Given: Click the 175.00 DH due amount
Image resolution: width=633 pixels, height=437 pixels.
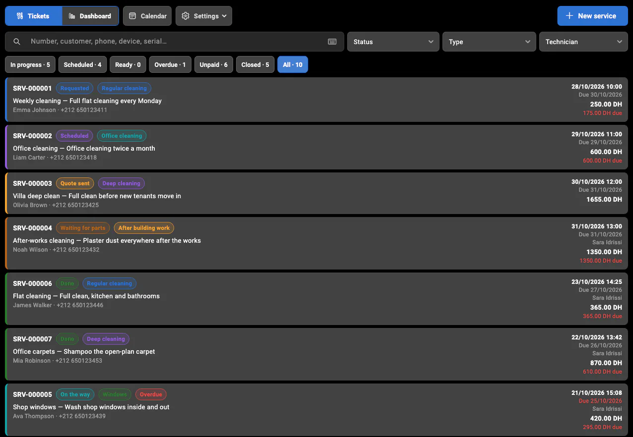Looking at the screenshot, I should pyautogui.click(x=602, y=113).
